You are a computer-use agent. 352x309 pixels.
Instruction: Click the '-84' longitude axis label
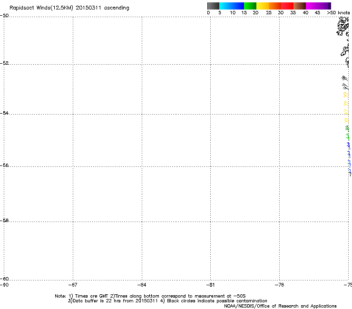[142, 285]
